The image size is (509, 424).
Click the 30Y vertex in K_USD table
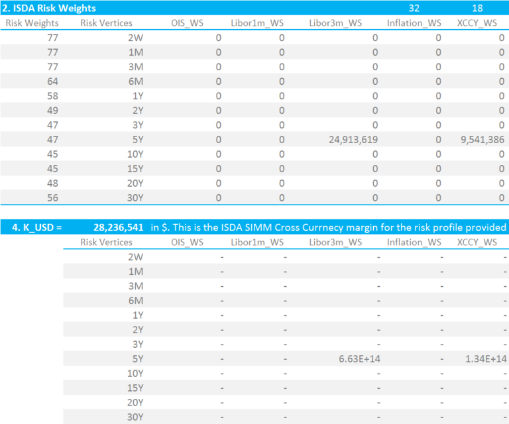coord(135,417)
